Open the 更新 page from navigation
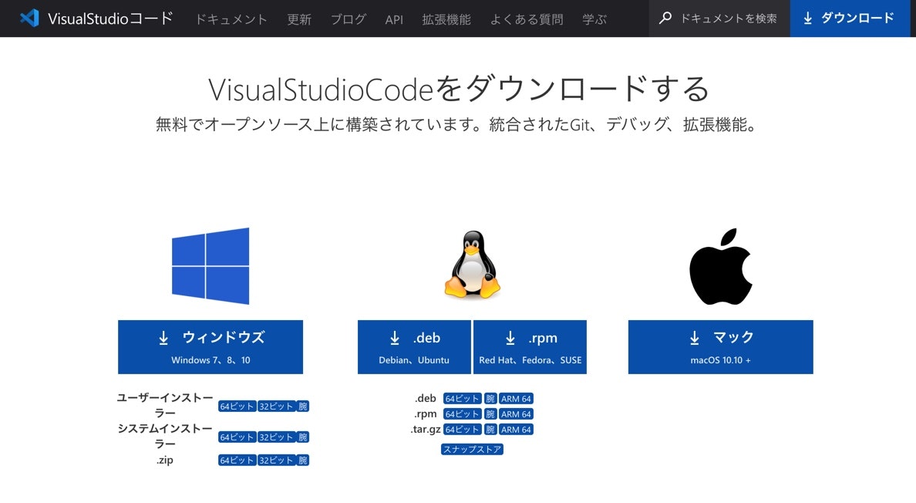 tap(298, 19)
